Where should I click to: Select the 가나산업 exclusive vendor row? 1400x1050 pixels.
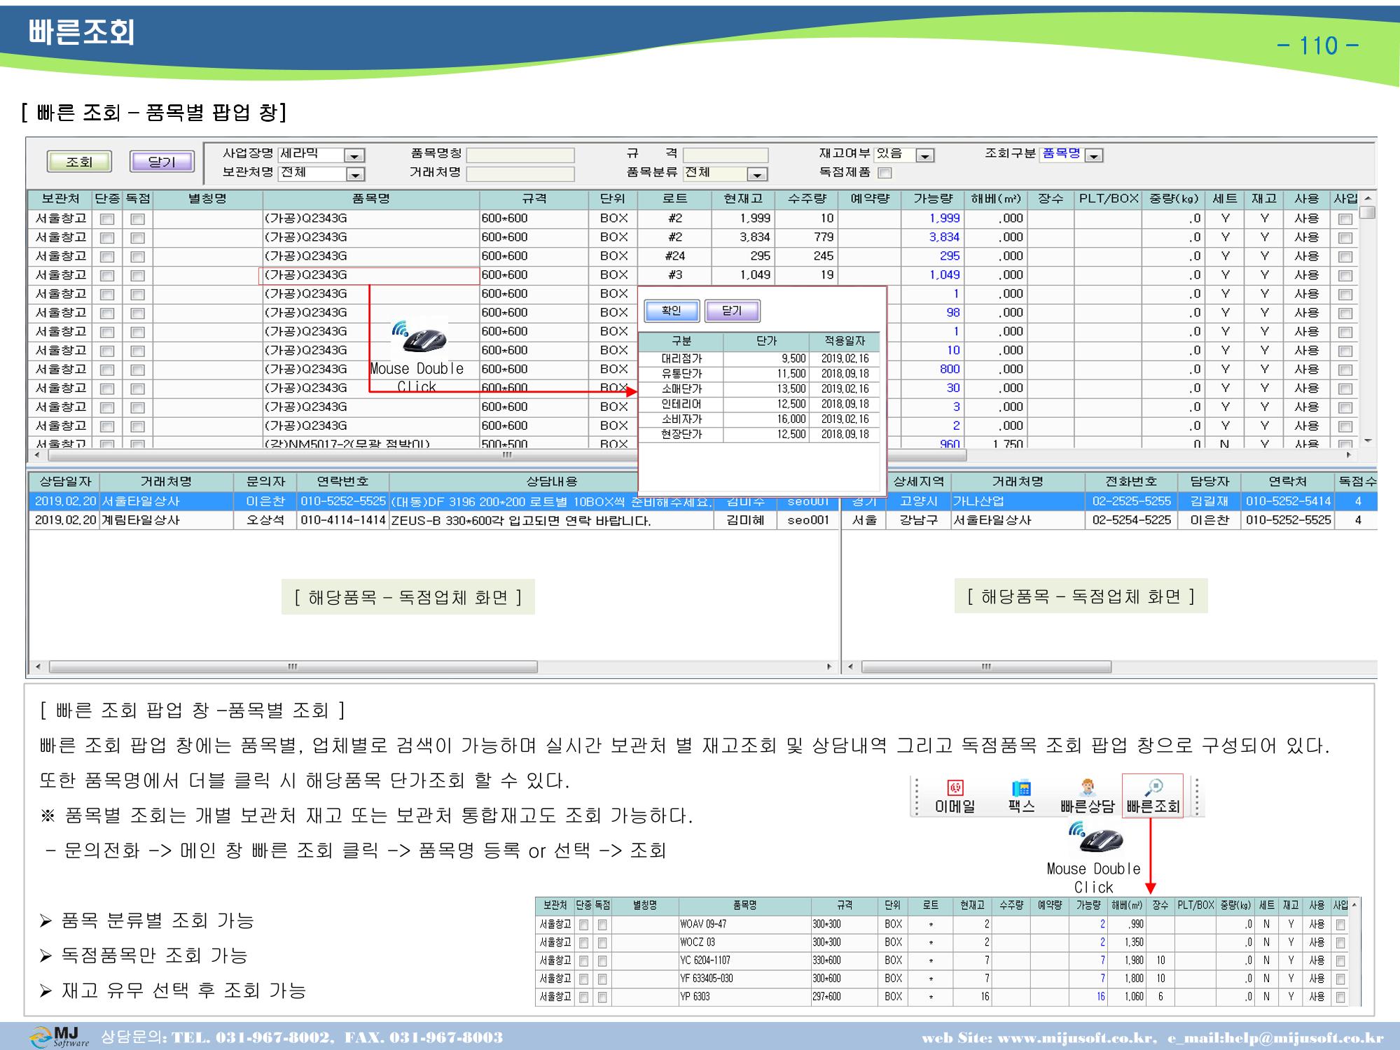[1111, 501]
